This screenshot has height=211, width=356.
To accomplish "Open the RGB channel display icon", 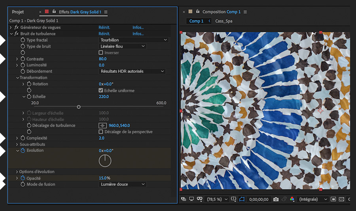I will (292, 200).
